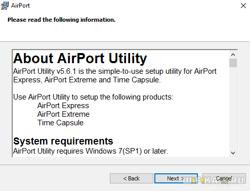
Task: Click 'Use AirPort Utility to setup the following products' line
Action: (x=93, y=97)
